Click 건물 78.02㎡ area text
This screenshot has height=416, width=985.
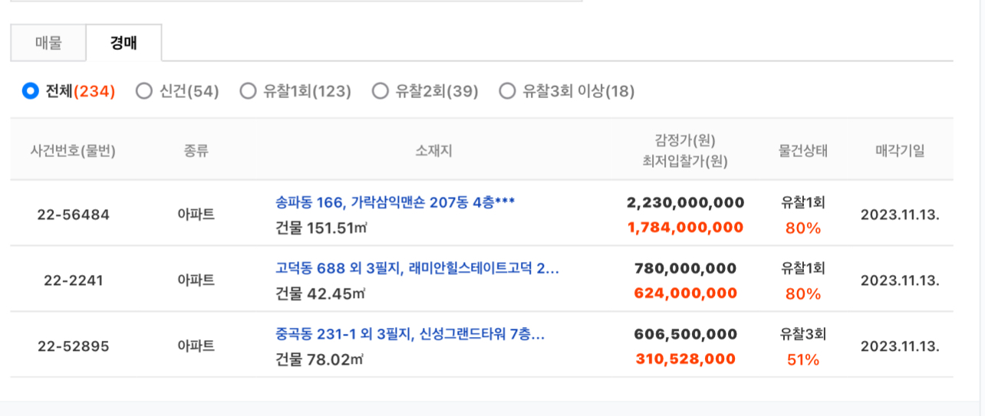point(320,359)
